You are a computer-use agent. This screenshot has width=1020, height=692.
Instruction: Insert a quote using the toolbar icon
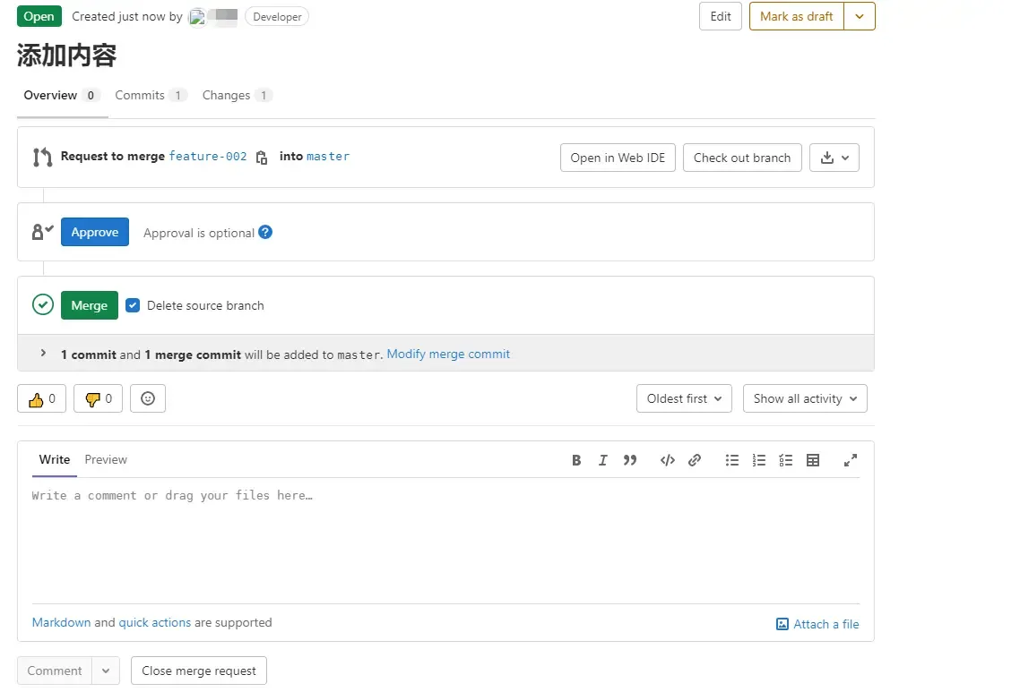tap(630, 460)
